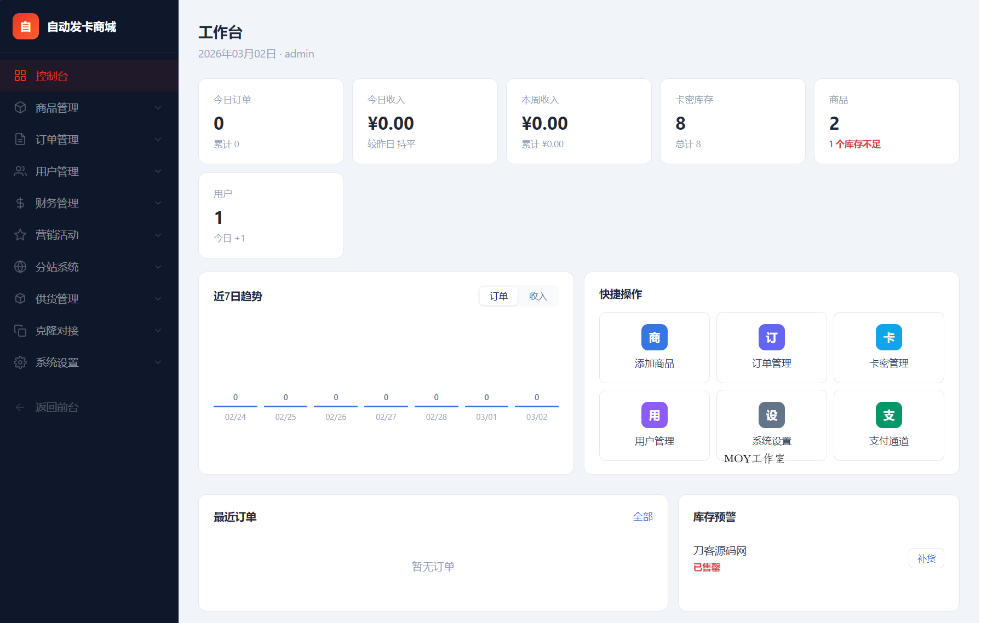Viewport: 981px width, 623px height.
Task: Click the 系统设置 gear icon in sidebar
Action: 20,362
